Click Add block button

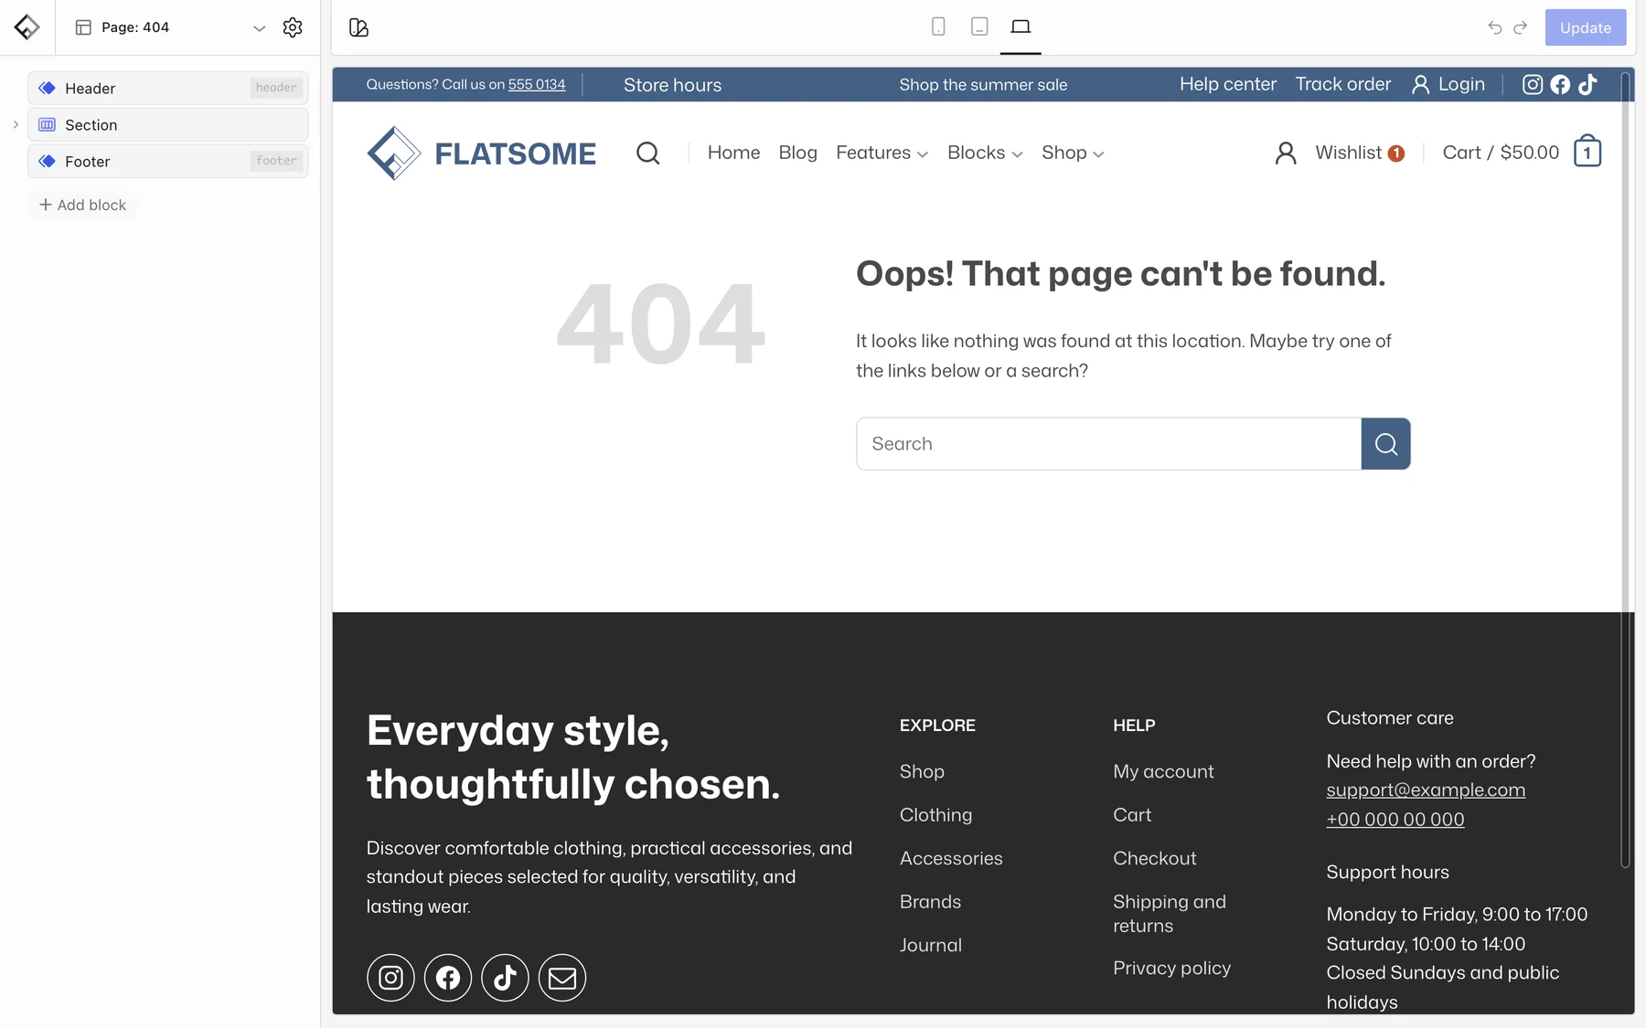coord(82,205)
